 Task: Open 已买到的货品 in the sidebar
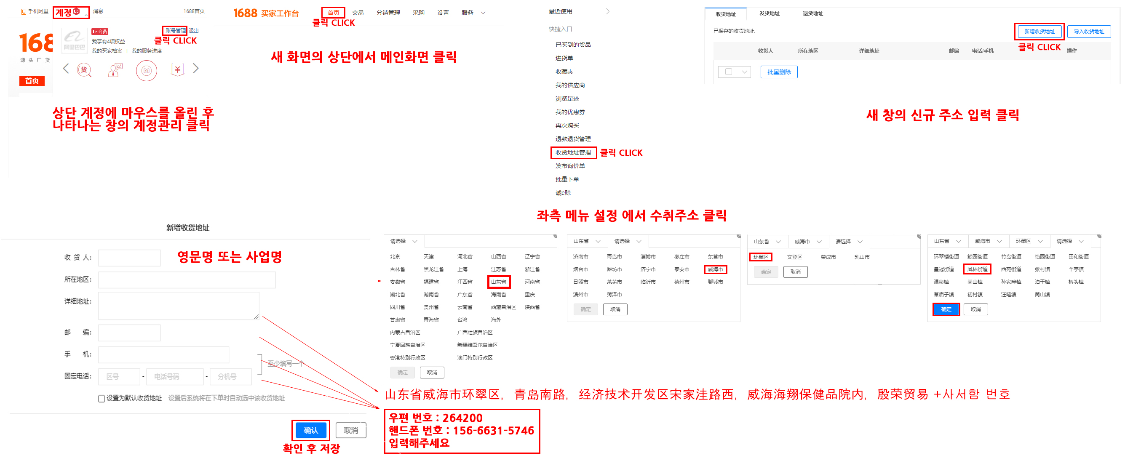click(573, 45)
